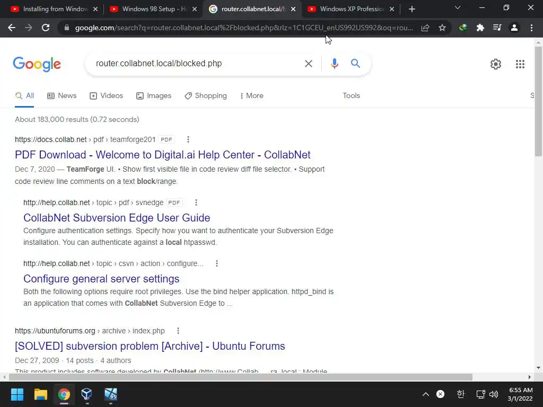This screenshot has height=407, width=543.
Task: Open options for ubuntuforums.org result
Action: [x=178, y=331]
